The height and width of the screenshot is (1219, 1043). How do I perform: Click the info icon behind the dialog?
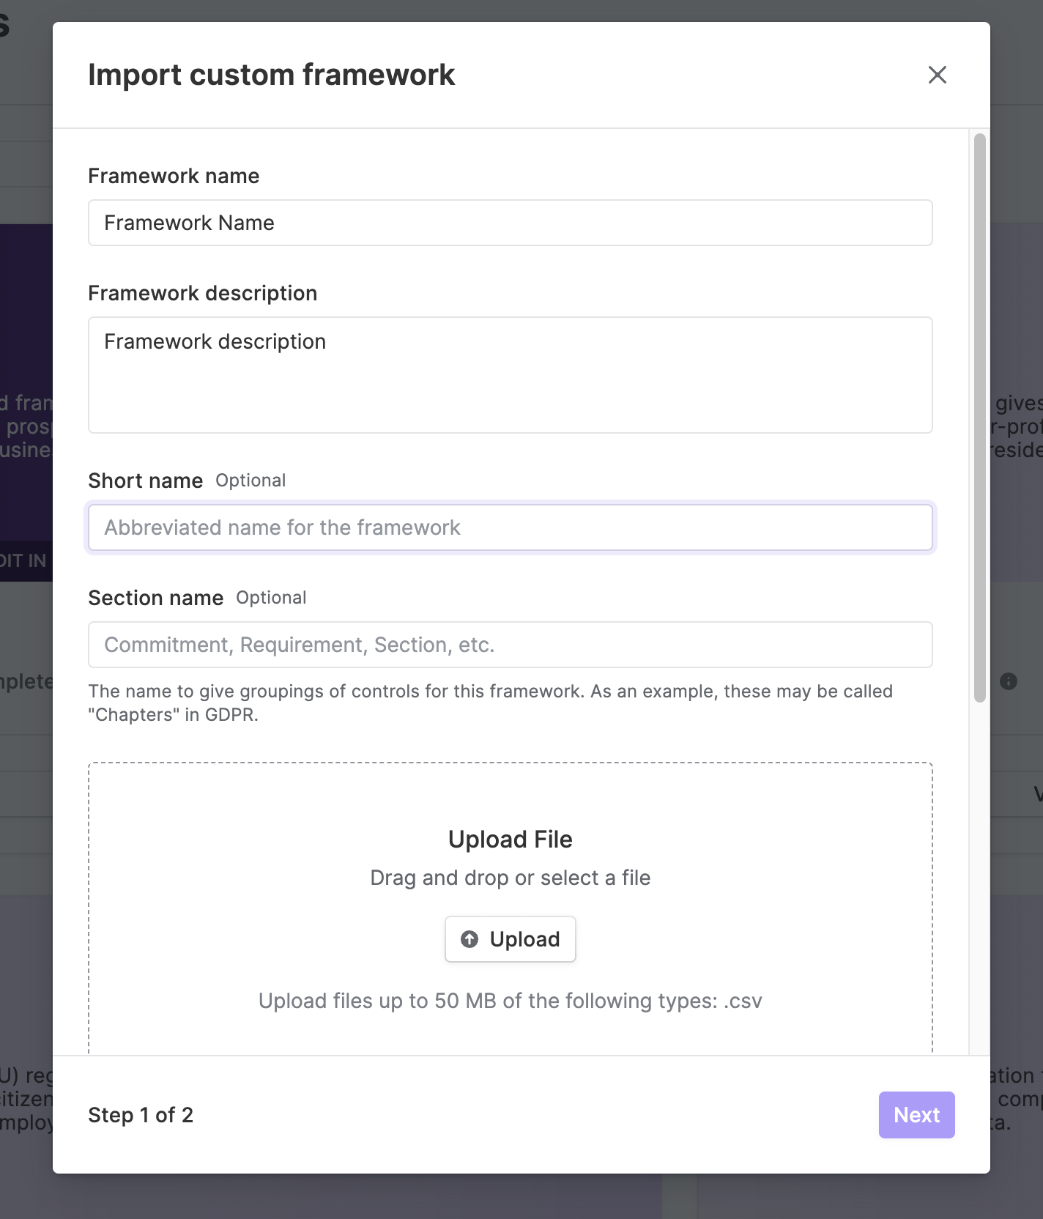pos(1009,681)
